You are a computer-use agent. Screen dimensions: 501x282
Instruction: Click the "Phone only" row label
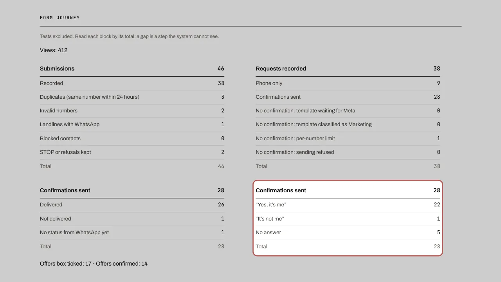(x=269, y=83)
